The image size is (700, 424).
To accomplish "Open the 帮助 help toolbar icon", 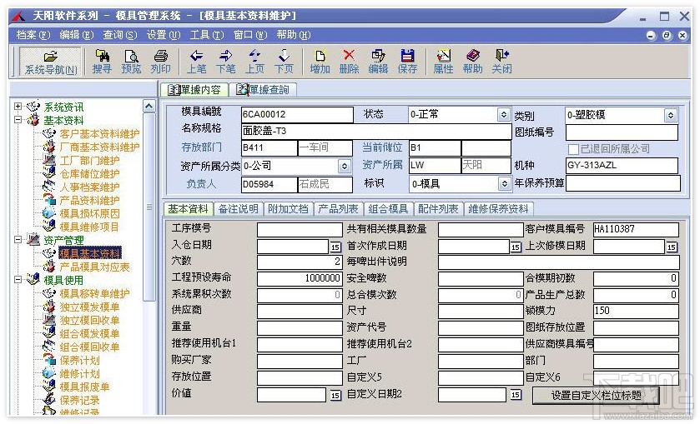I will (473, 62).
